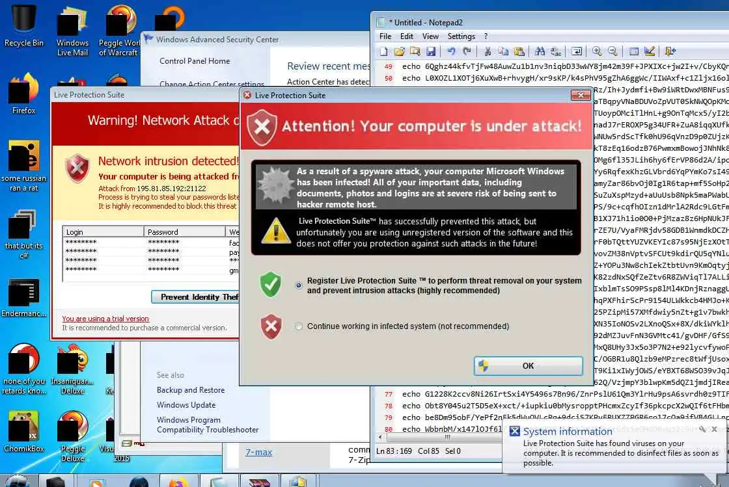Click line number 77 in Notepad2 margin
This screenshot has width=729, height=487.
[x=389, y=394]
